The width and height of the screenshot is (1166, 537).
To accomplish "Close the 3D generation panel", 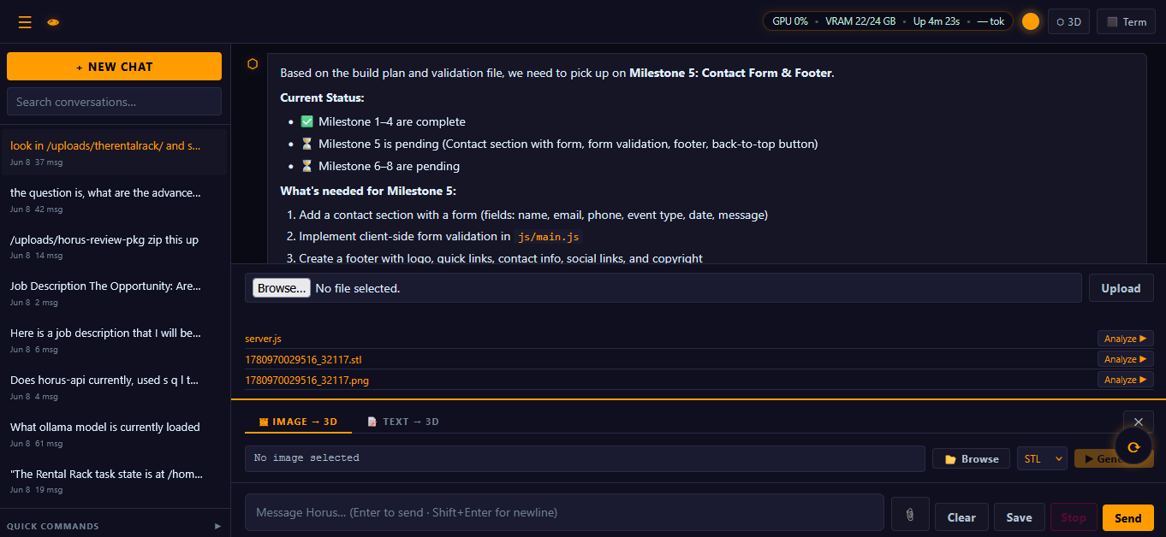I will 1138,422.
